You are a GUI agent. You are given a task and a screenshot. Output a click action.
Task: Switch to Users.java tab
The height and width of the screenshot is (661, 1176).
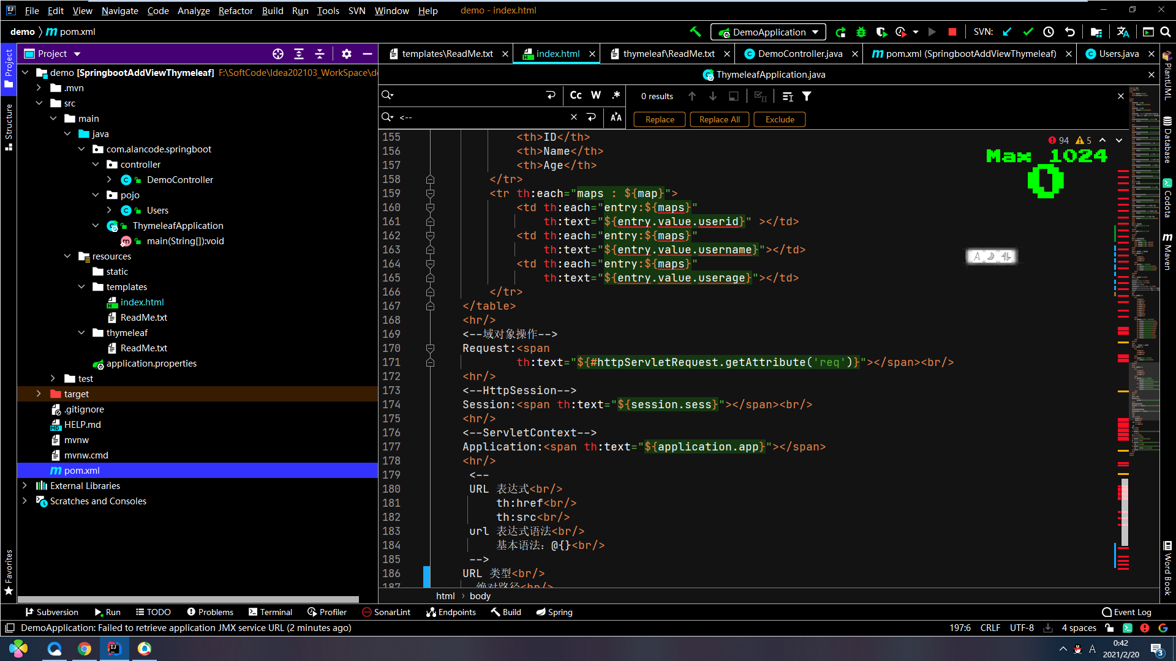coord(1118,54)
